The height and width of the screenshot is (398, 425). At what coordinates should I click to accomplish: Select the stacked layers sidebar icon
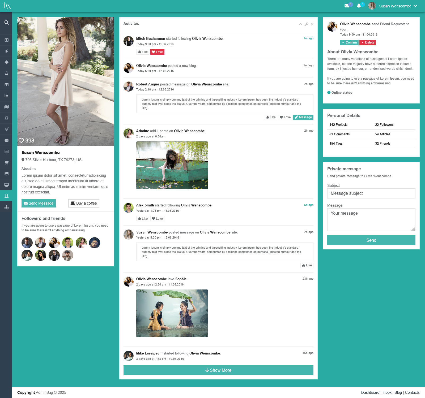tap(7, 118)
